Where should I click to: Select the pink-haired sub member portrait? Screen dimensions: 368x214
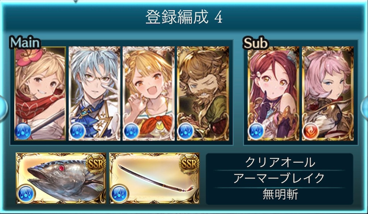click(x=328, y=94)
